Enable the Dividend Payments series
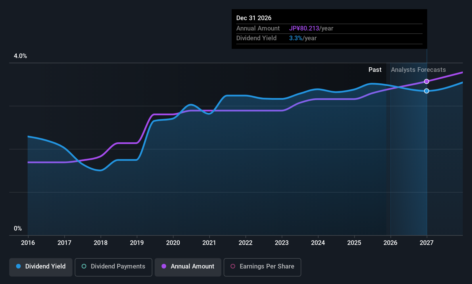 114,267
